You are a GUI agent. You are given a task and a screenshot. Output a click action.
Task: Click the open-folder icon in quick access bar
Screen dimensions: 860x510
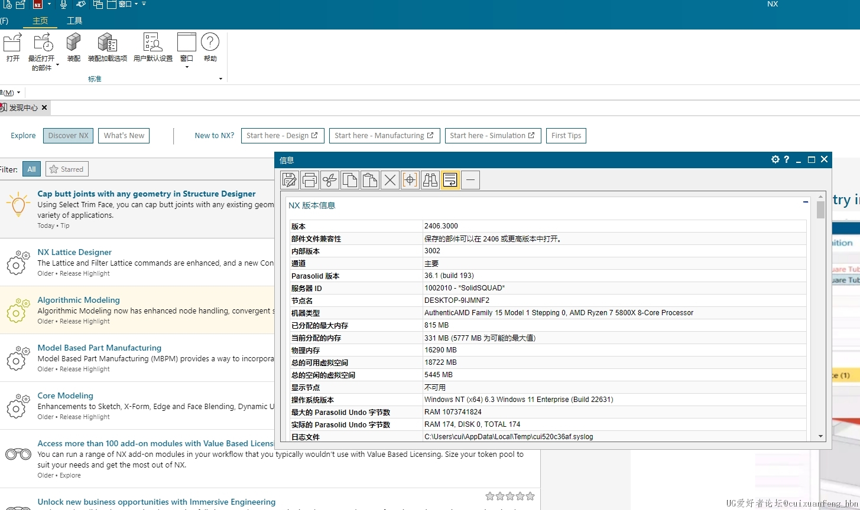[x=21, y=4]
